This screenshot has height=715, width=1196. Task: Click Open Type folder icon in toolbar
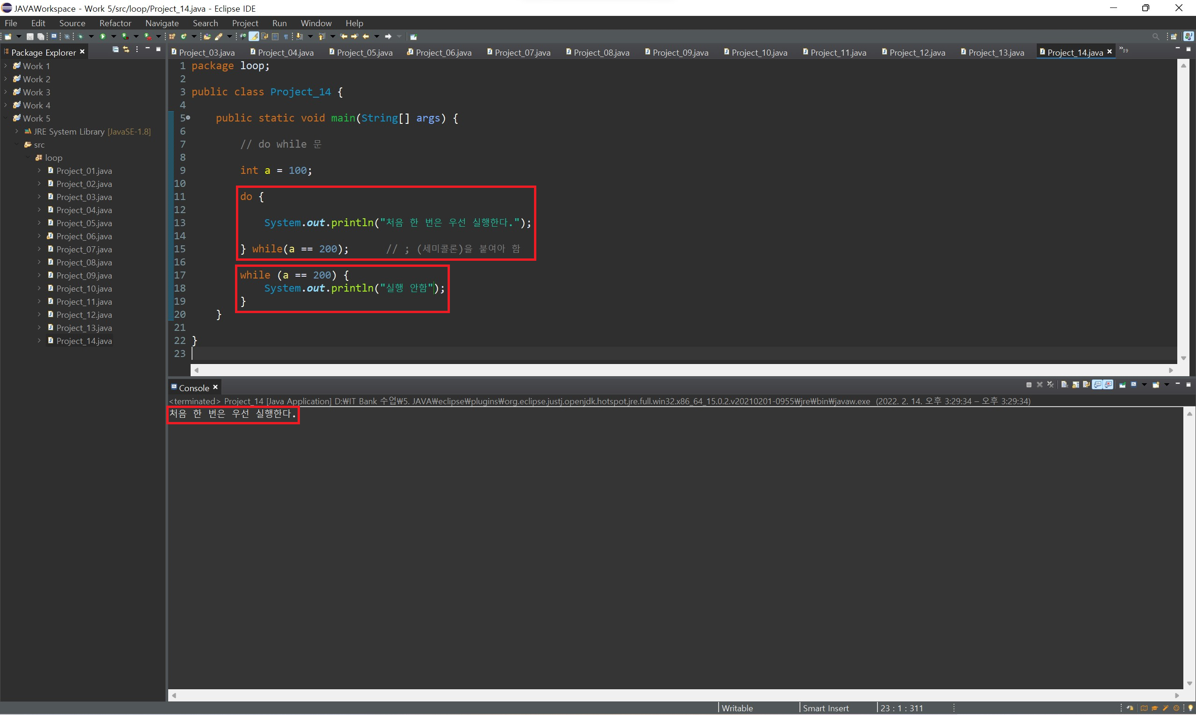tap(207, 36)
